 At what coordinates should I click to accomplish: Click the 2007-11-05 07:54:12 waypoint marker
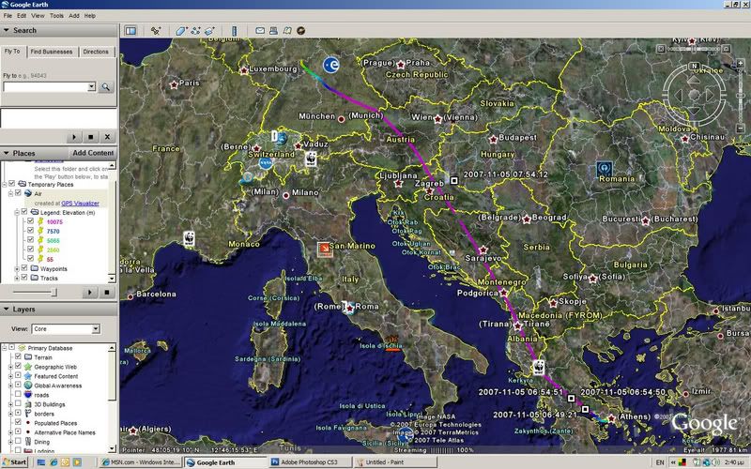point(454,180)
